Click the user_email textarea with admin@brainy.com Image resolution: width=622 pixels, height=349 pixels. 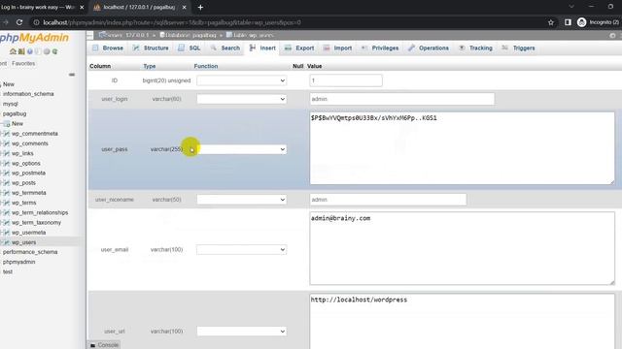coord(463,248)
